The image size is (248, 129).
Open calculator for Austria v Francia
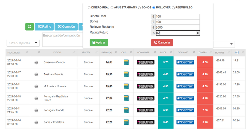point(126,74)
